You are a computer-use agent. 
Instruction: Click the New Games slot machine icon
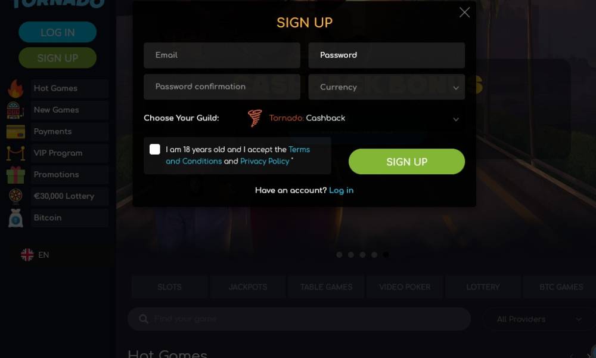coord(15,110)
